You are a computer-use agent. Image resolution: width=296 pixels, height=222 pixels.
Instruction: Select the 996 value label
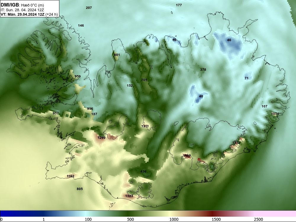[x=90, y=109]
